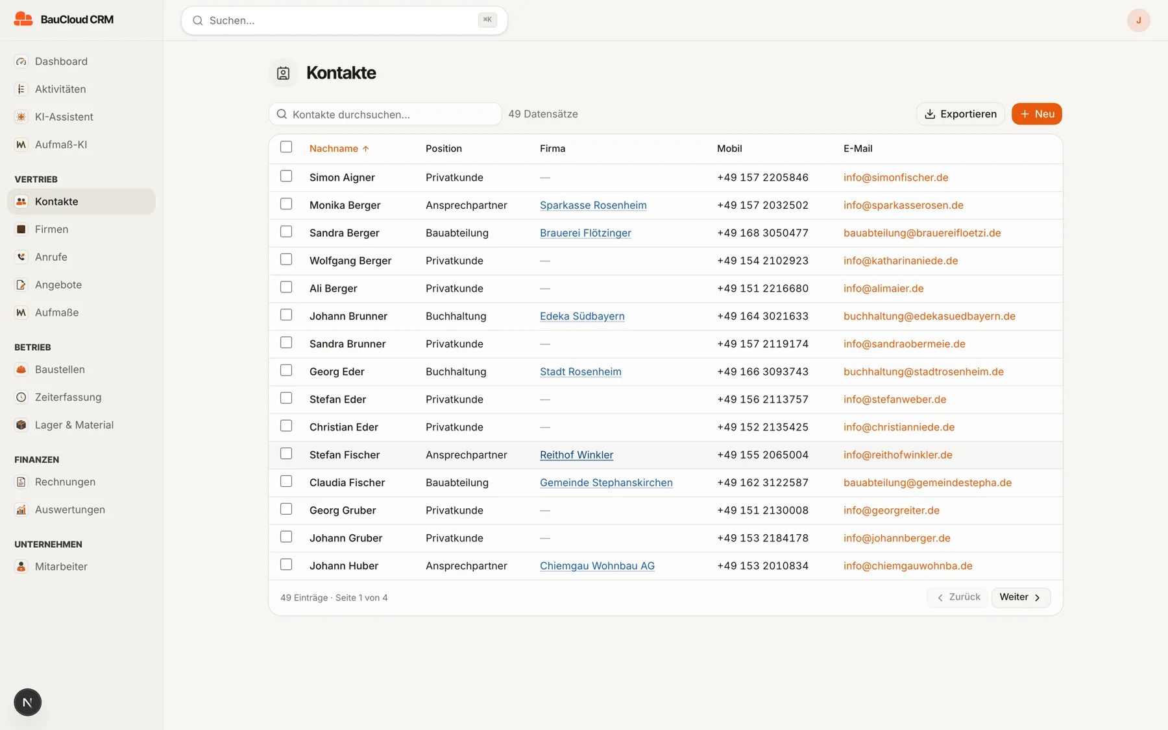Open Baustellen in the sidebar

[x=81, y=370]
